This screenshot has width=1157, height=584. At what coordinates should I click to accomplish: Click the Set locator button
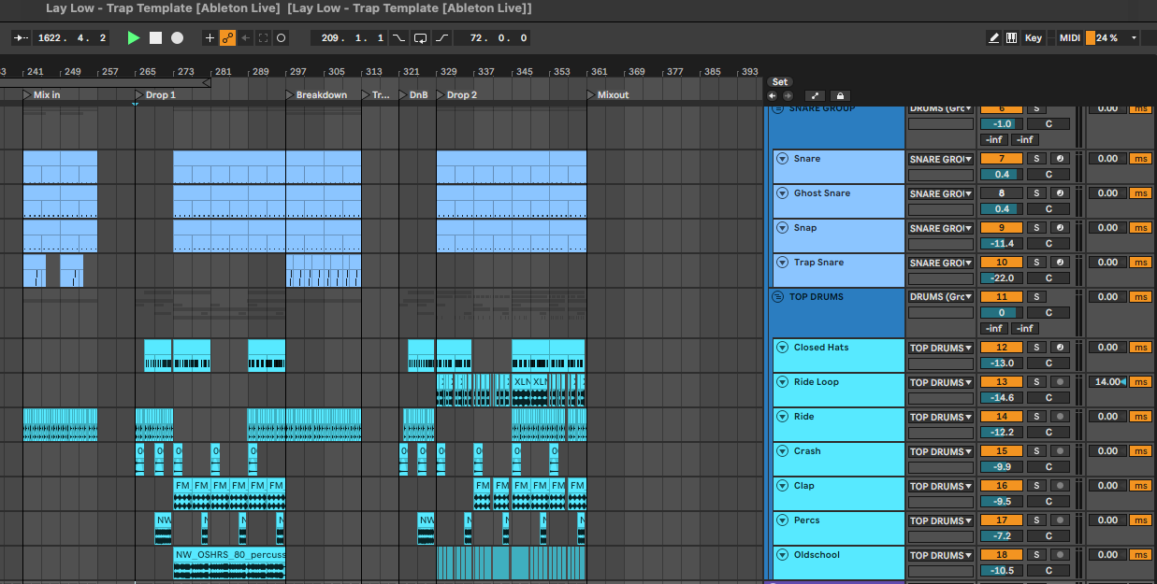[779, 82]
